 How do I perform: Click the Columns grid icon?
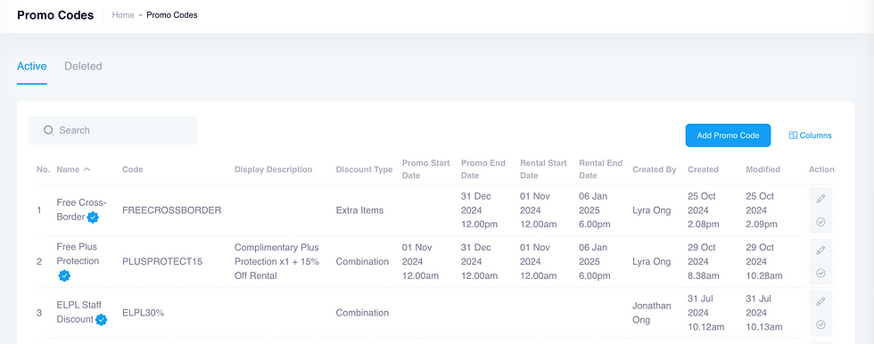click(x=793, y=135)
